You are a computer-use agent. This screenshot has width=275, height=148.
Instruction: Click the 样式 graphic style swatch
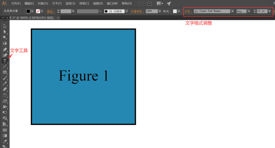pyautogui.click(x=175, y=11)
